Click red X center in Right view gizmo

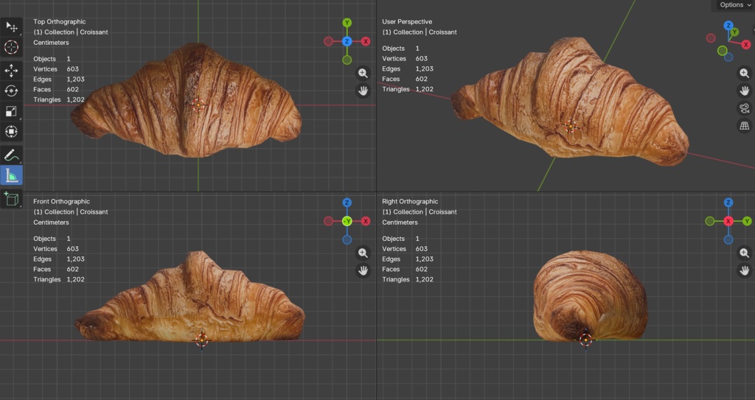click(x=728, y=222)
